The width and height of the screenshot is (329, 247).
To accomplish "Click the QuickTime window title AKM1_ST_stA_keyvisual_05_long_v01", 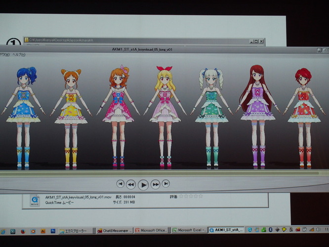I will click(x=142, y=49).
